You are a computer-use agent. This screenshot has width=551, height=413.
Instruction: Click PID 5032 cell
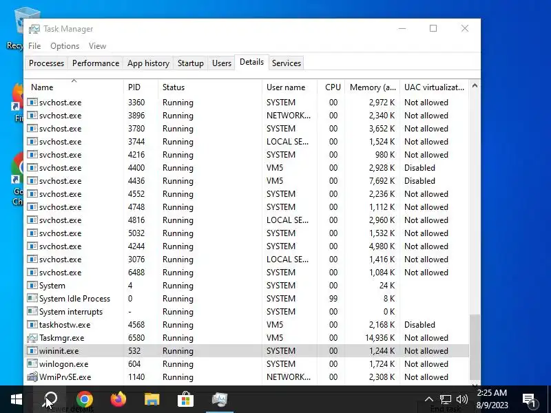tap(136, 233)
